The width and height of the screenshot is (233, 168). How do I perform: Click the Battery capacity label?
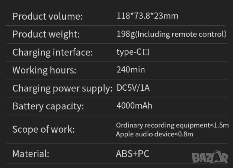coord(48,106)
